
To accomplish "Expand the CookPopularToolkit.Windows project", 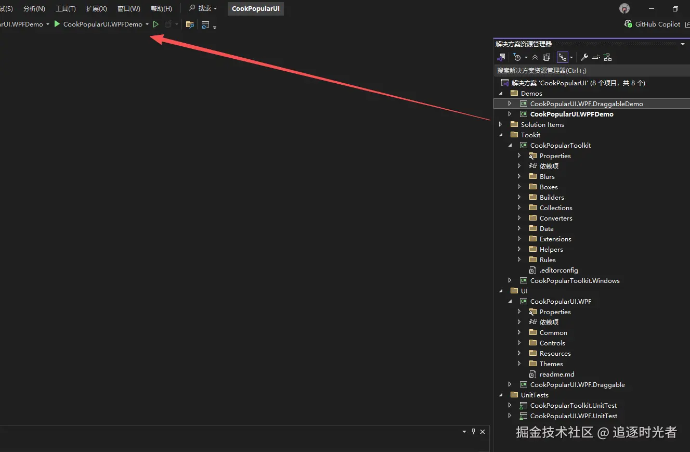I will 510,281.
